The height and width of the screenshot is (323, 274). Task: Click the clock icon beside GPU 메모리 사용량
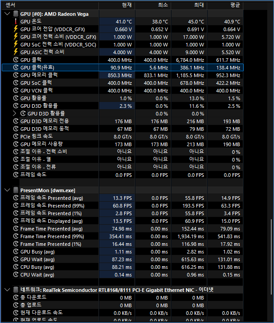(16, 144)
